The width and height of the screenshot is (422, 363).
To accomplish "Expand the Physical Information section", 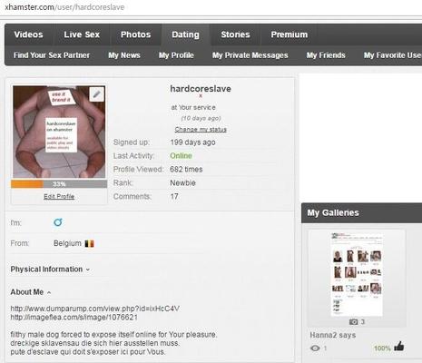I will [x=50, y=270].
